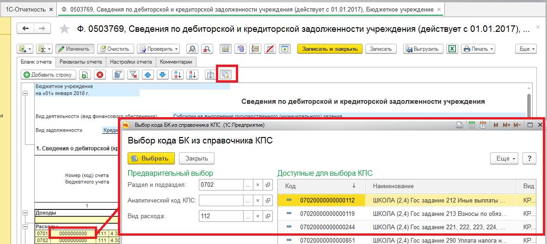Select row 07020000000000851
This screenshot has height=244, width=547.
tap(406, 240)
